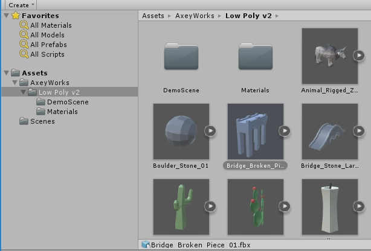Click the arrow after Low Poly v2 breadcrumb
This screenshot has height=251, width=371.
(277, 16)
